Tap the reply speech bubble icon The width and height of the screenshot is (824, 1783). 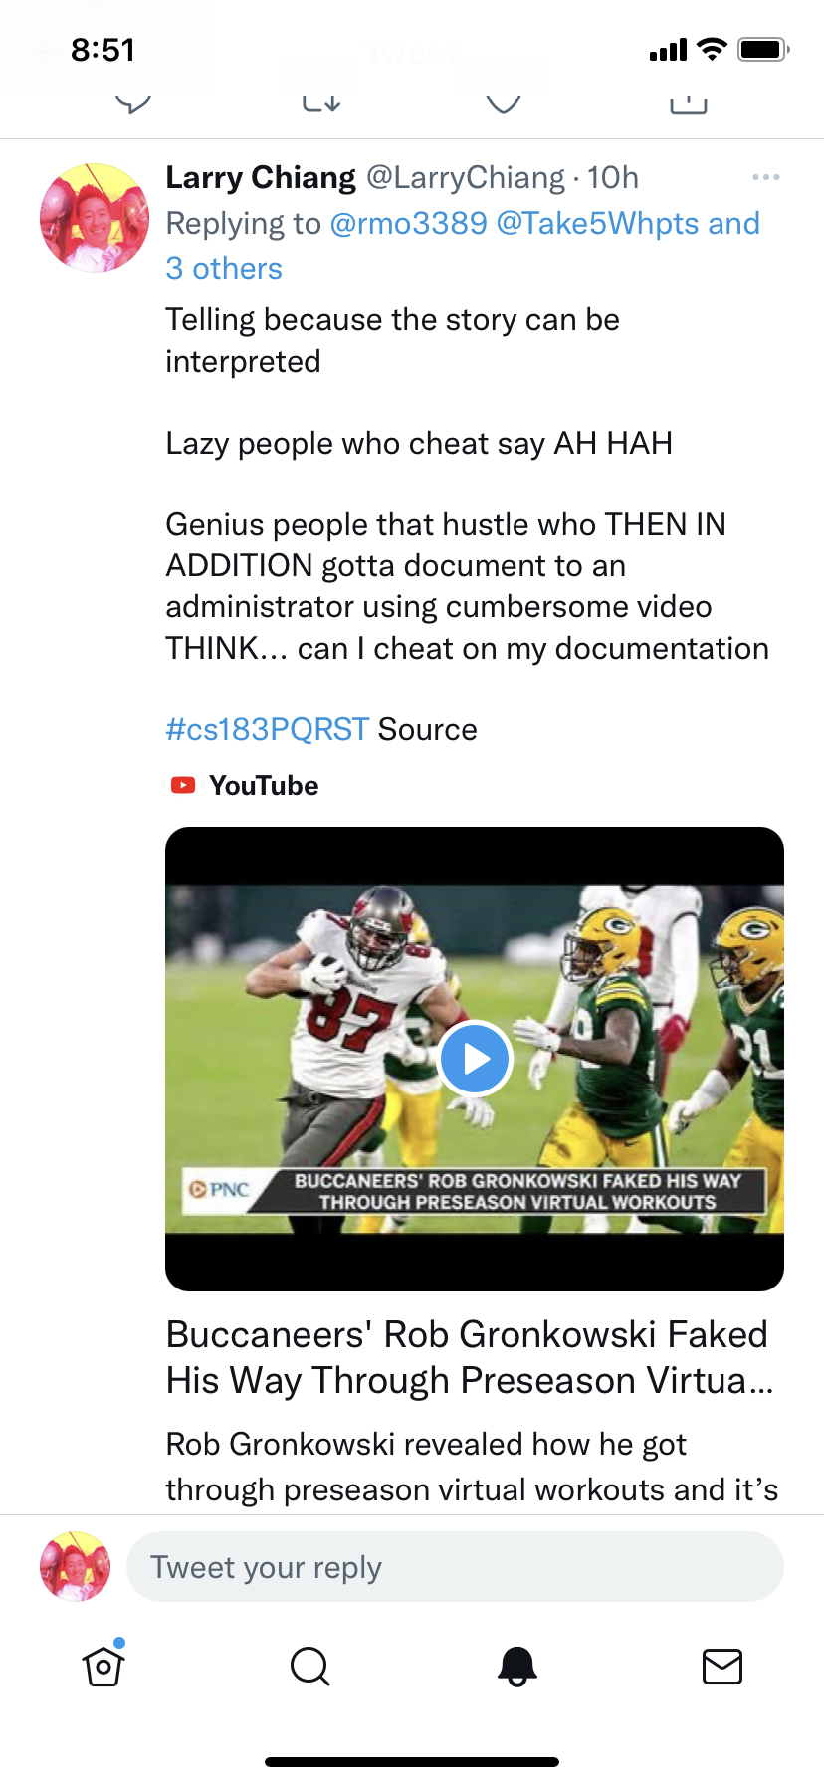tap(132, 101)
